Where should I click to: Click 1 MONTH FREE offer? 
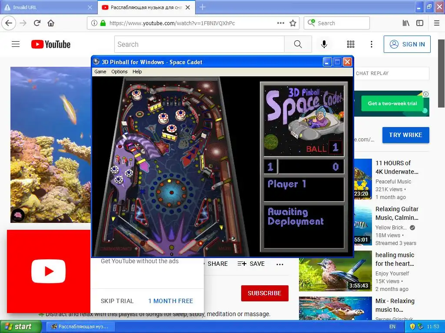(x=170, y=301)
